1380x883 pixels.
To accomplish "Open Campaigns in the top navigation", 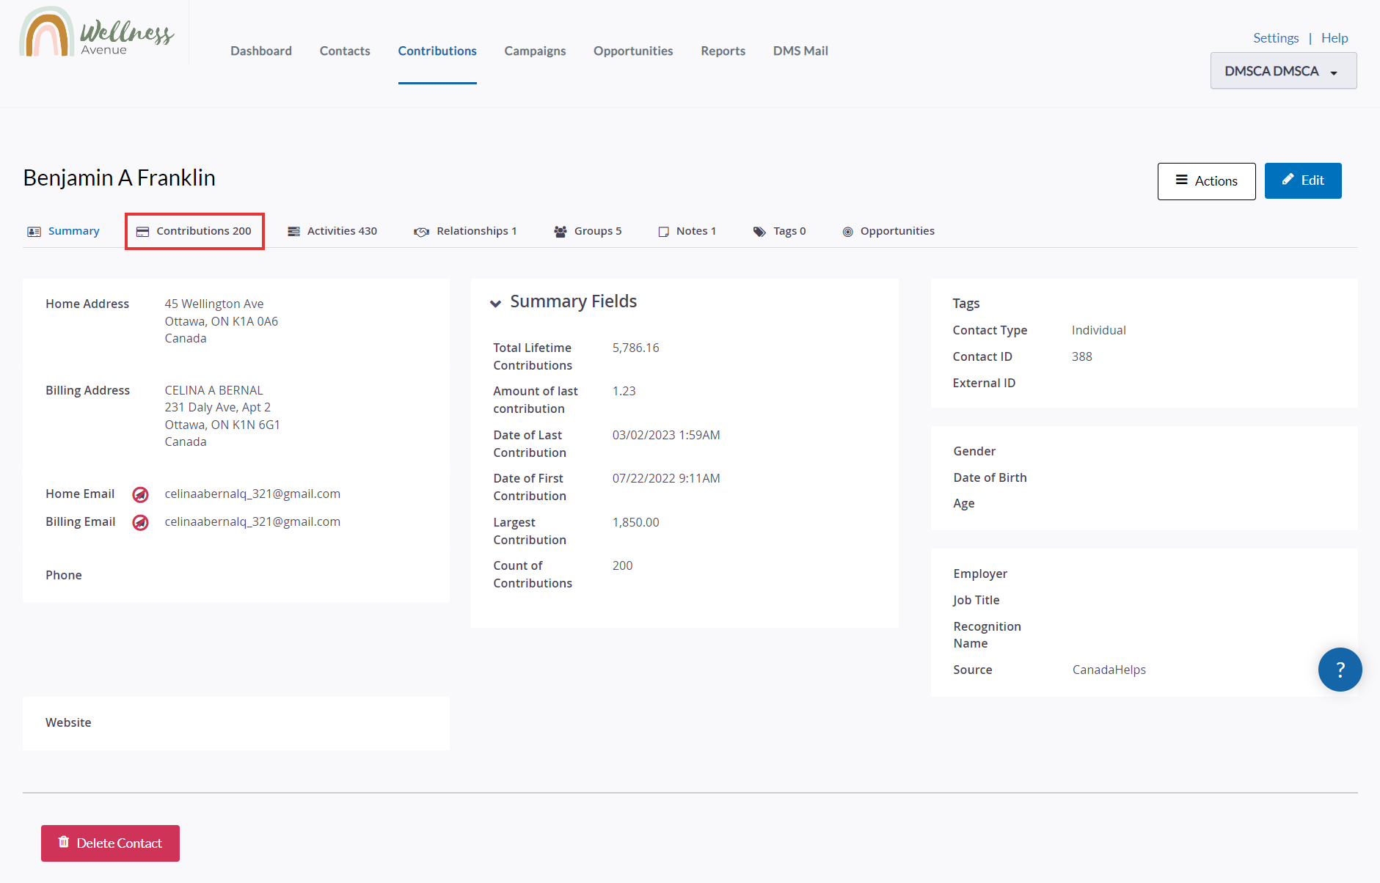I will coord(535,51).
